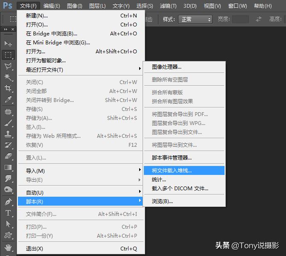Select the Magic Wand tool
This screenshot has width=286, height=256.
[x=8, y=77]
